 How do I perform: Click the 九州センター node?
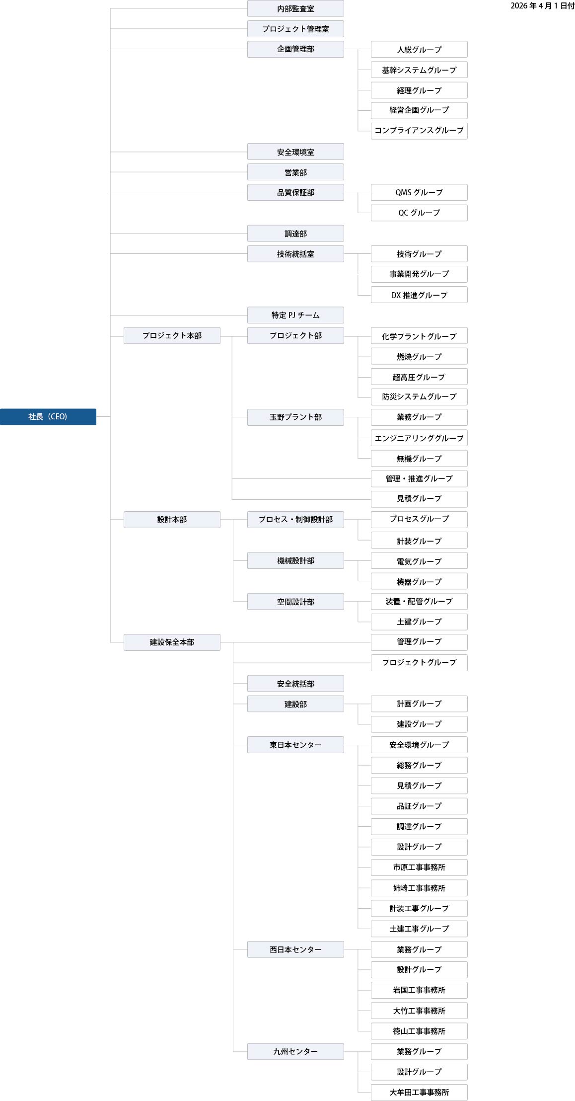pyautogui.click(x=295, y=1051)
